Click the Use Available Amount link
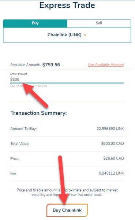This screenshot has height=220, width=135. click(106, 65)
